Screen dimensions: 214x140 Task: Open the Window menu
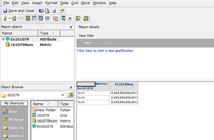(x=100, y=3)
